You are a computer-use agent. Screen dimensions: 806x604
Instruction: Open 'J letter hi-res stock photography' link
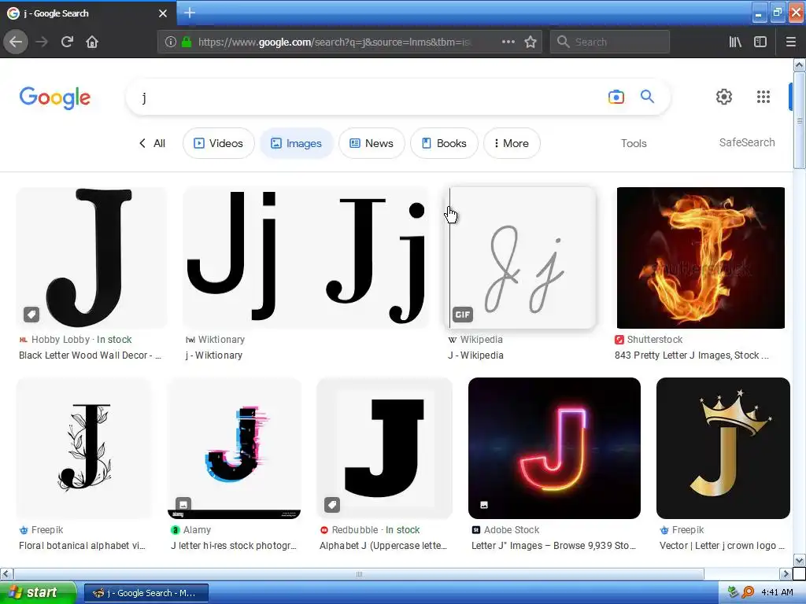[233, 546]
